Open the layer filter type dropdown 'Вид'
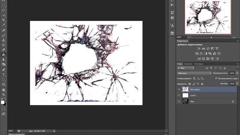Screen dimensions: 240x135 pos(186,68)
